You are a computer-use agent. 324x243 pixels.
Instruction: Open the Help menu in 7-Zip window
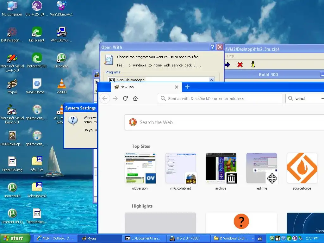[230, 56]
